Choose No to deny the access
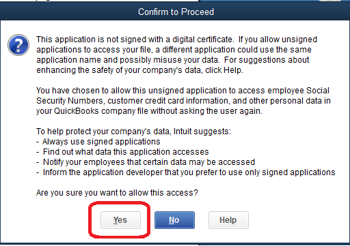This screenshot has width=350, height=246. coord(174,220)
